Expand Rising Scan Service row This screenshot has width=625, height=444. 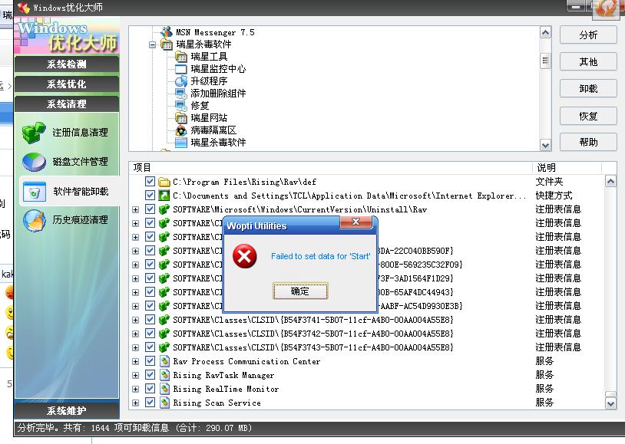[136, 403]
